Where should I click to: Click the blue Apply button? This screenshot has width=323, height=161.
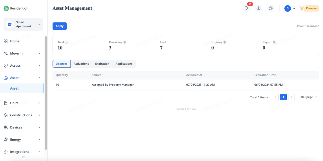[60, 26]
